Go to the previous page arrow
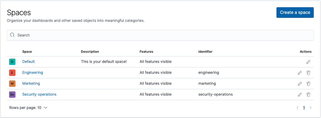The image size is (321, 118). (x=297, y=108)
